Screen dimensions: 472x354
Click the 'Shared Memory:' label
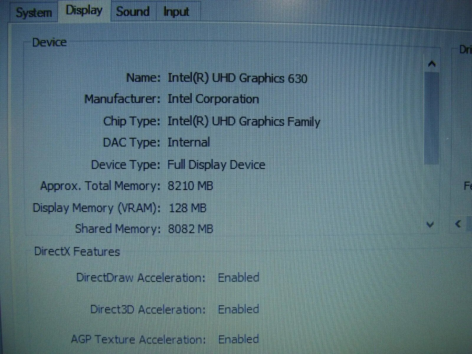[x=118, y=229]
